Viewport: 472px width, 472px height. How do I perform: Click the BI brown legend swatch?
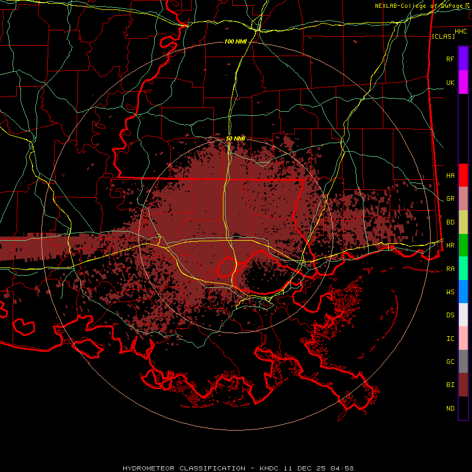463,385
